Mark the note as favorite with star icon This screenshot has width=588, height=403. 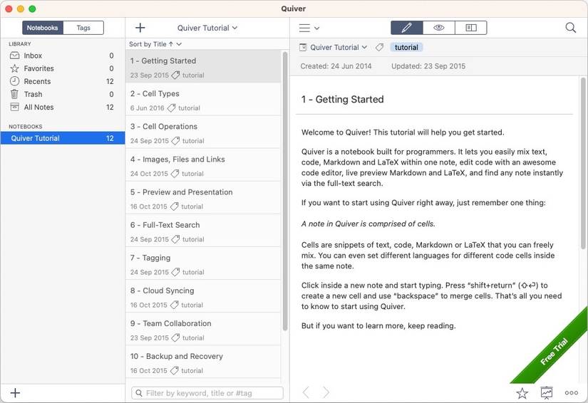coord(522,393)
